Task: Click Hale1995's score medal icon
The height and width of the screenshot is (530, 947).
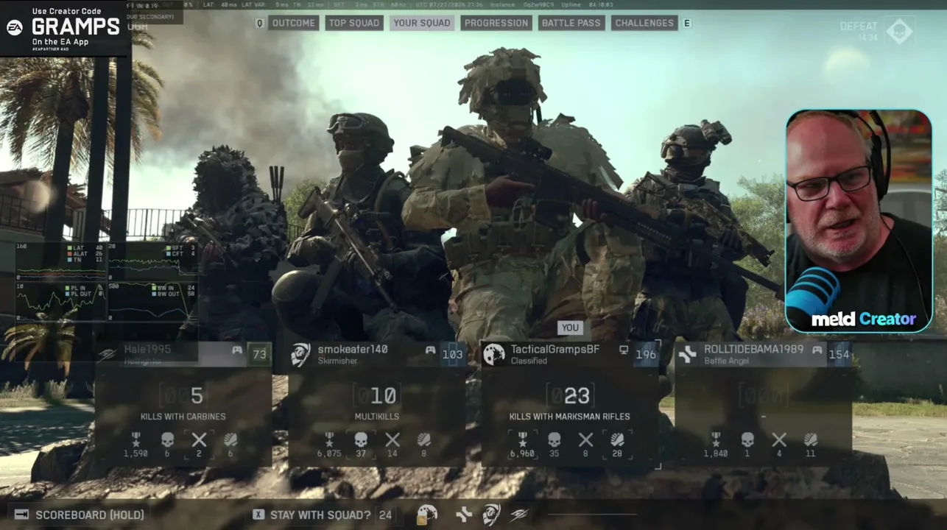Action: click(x=135, y=439)
